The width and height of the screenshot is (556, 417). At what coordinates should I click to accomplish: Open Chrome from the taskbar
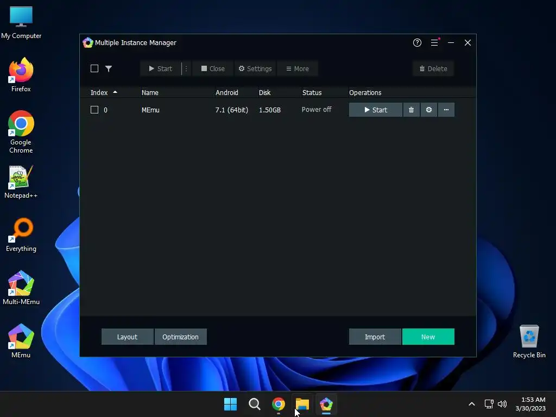point(279,404)
